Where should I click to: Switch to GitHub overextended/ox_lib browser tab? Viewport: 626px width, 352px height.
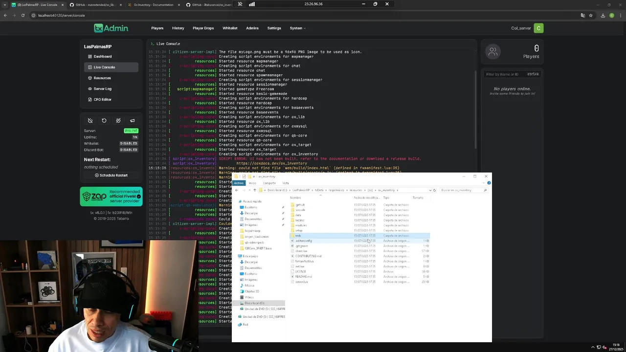95,4
